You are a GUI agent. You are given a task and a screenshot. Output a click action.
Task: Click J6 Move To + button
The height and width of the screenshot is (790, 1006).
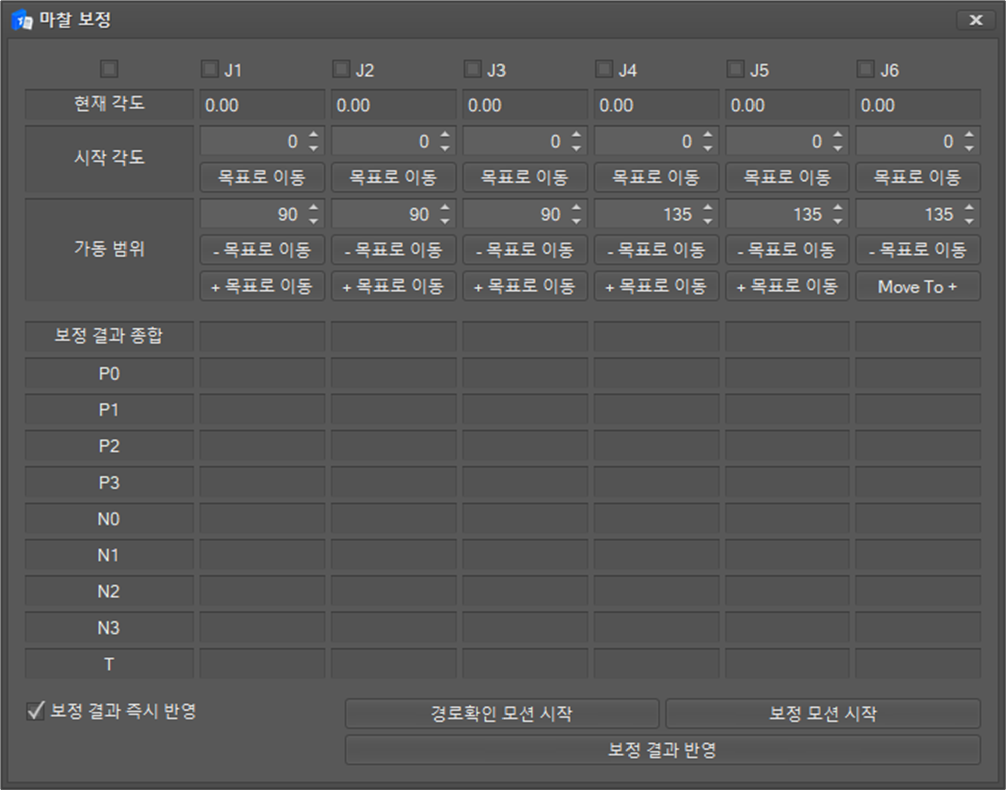[918, 287]
